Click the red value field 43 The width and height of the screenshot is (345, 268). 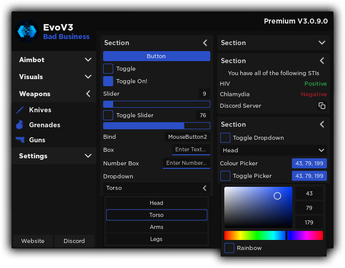click(x=309, y=193)
